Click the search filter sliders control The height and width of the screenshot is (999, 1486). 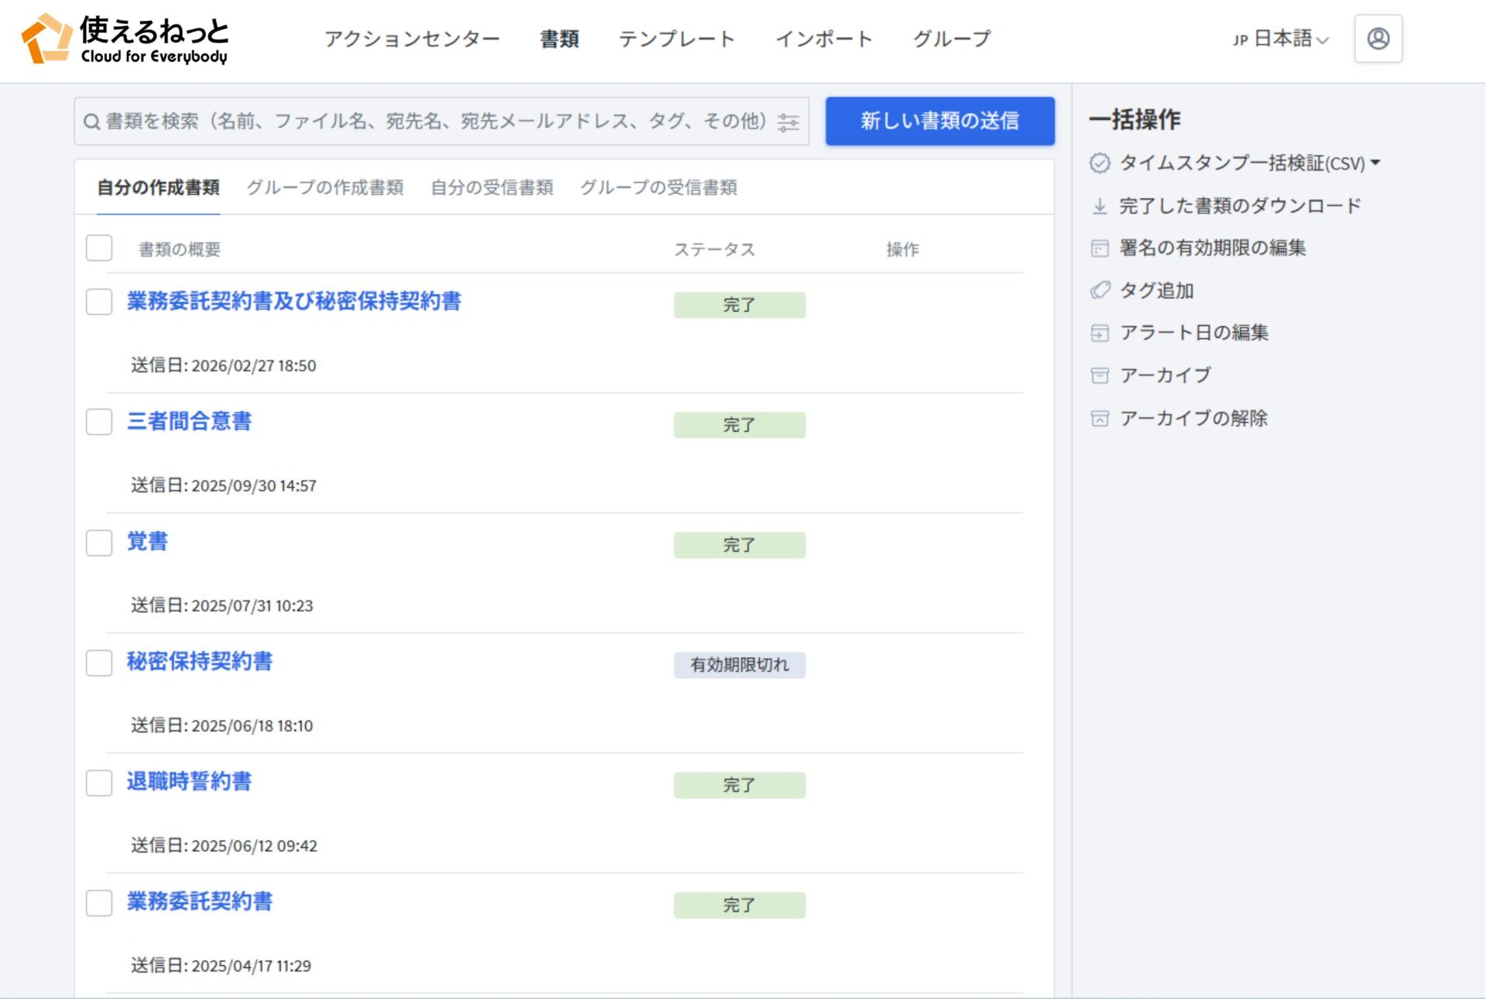[x=787, y=121]
